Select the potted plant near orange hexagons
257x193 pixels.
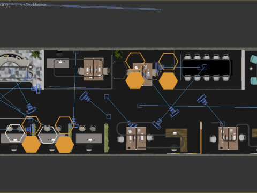click(118, 54)
